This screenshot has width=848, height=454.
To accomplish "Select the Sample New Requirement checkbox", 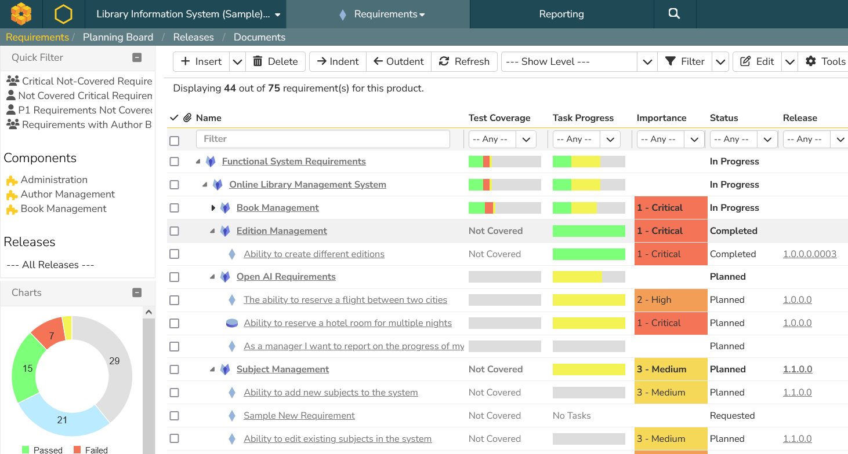I will coord(174,416).
